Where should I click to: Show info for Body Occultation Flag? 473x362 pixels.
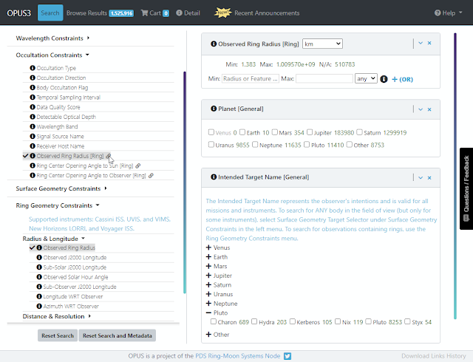tap(33, 87)
